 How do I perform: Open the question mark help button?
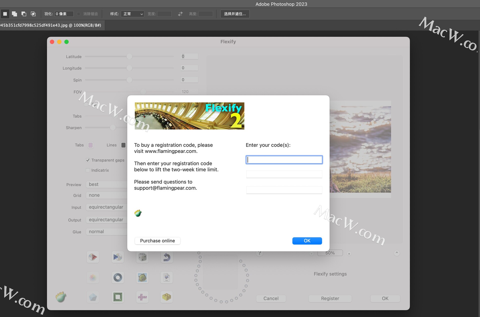(x=259, y=253)
